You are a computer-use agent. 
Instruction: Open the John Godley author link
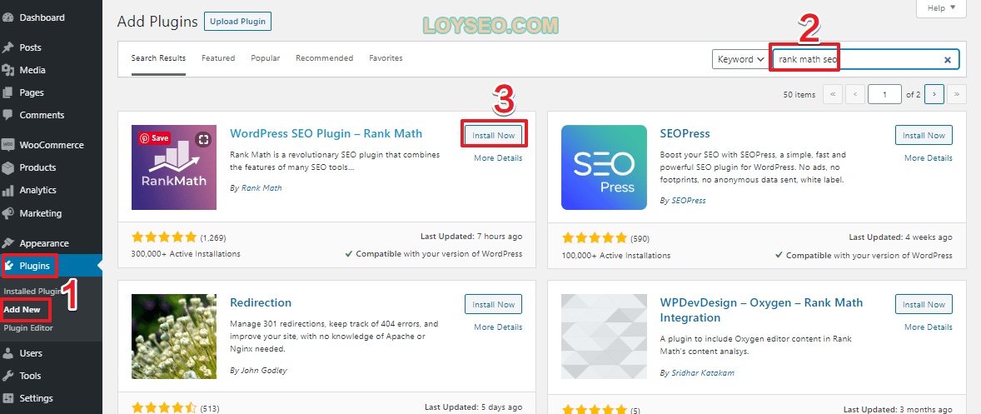tap(262, 371)
